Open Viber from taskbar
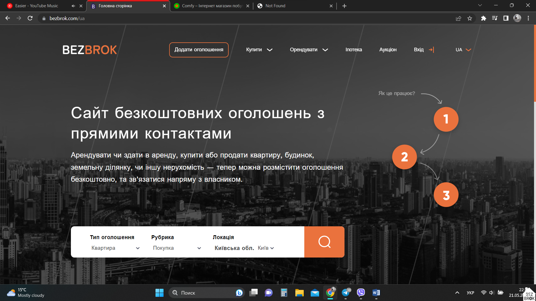The image size is (536, 301). pos(361,293)
